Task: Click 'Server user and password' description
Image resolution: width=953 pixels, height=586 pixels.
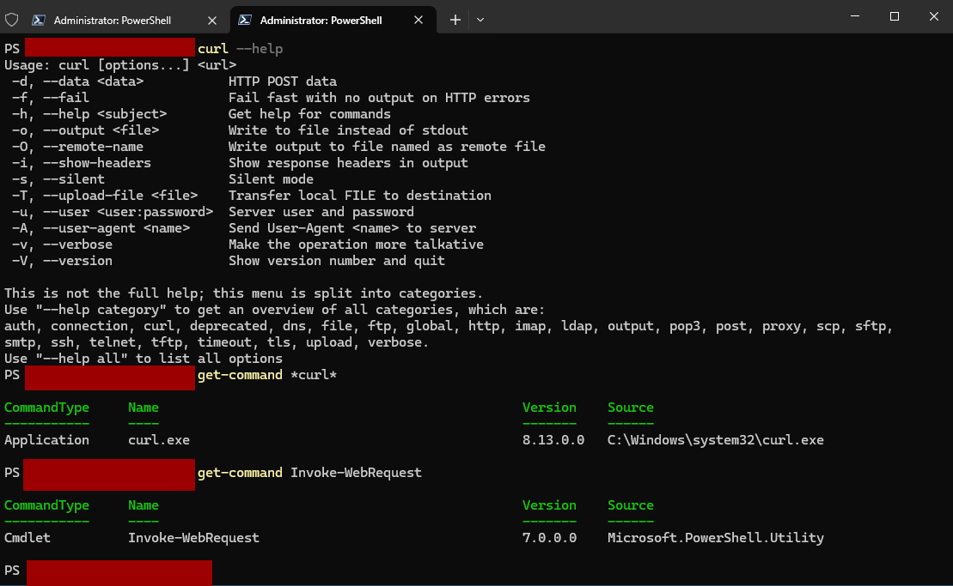Action: click(321, 212)
